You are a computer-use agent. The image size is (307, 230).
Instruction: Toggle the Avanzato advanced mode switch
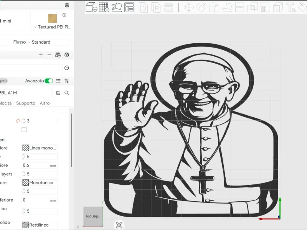click(x=49, y=81)
